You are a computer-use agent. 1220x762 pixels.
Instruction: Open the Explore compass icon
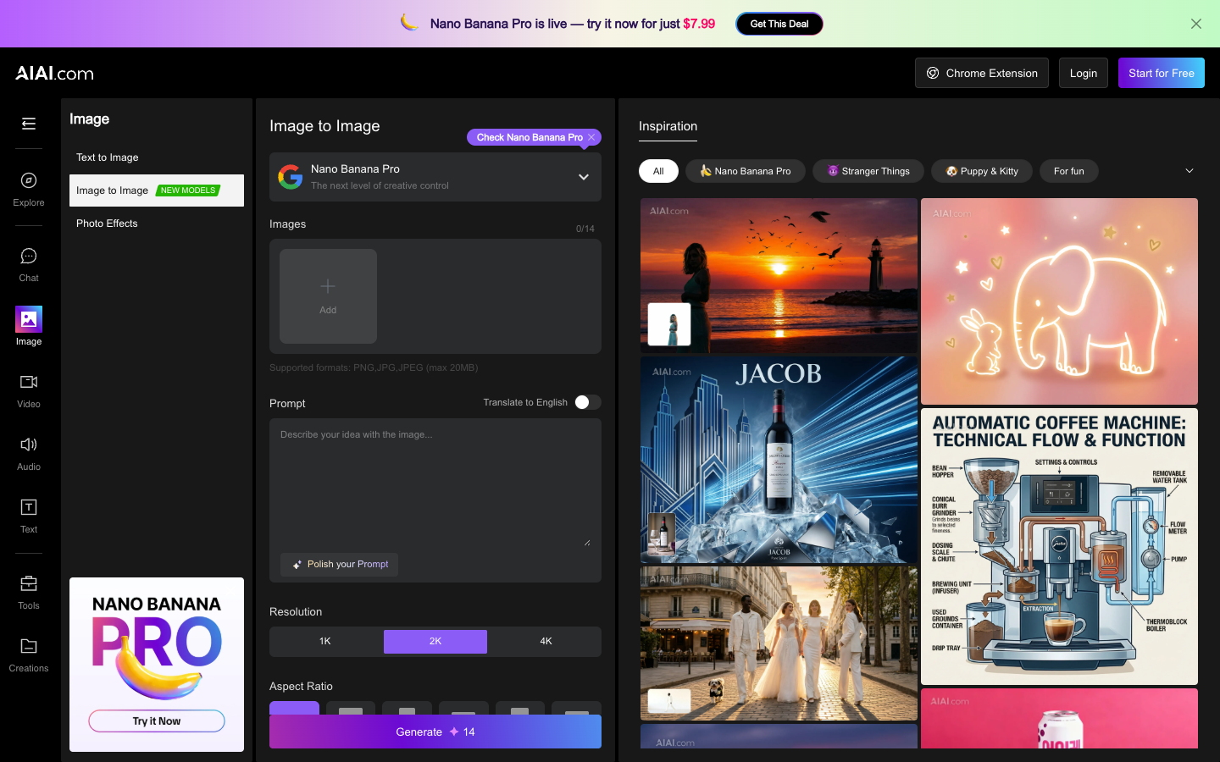coord(29,180)
